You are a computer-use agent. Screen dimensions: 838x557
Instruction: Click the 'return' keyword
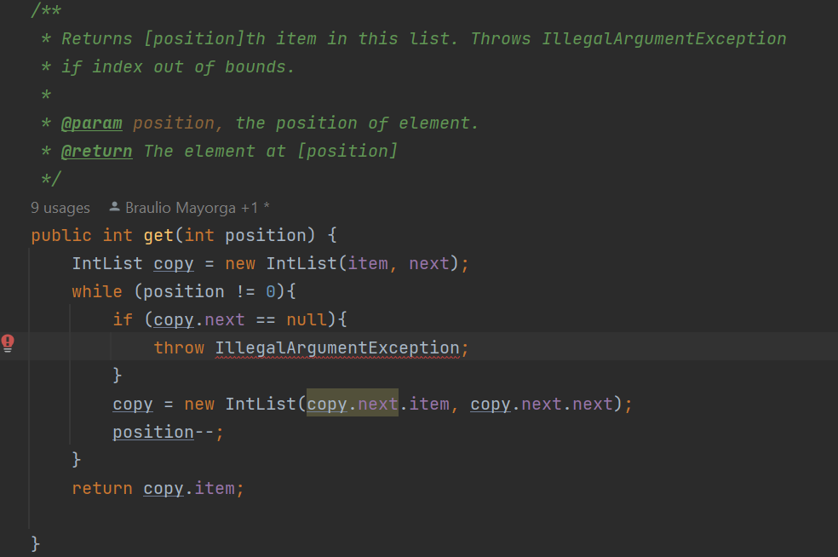(x=101, y=489)
